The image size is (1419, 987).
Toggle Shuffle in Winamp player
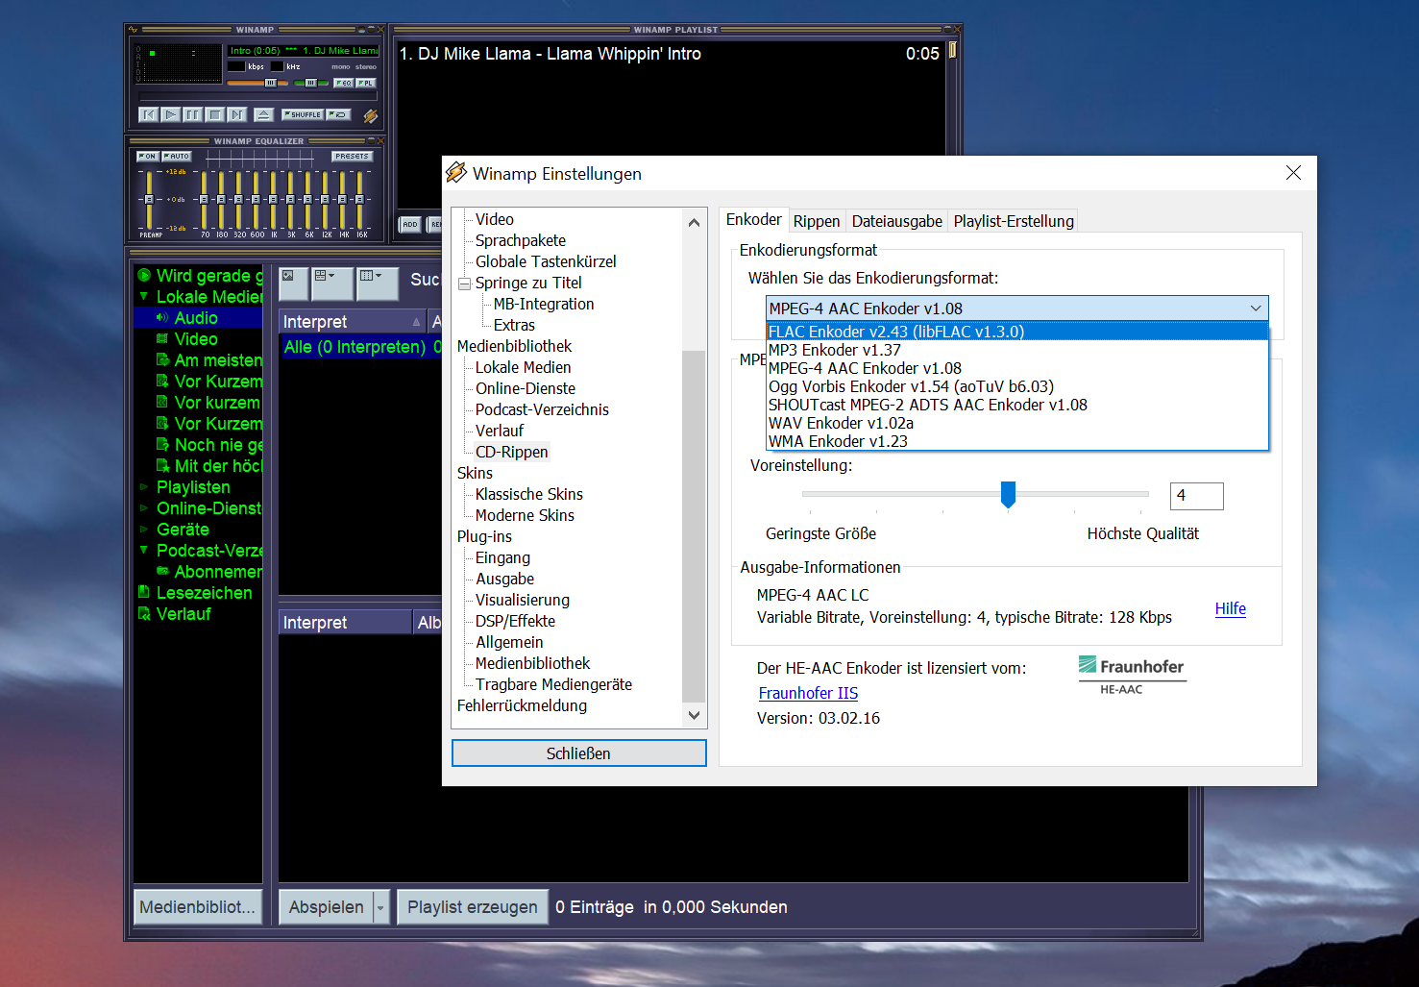pos(303,114)
